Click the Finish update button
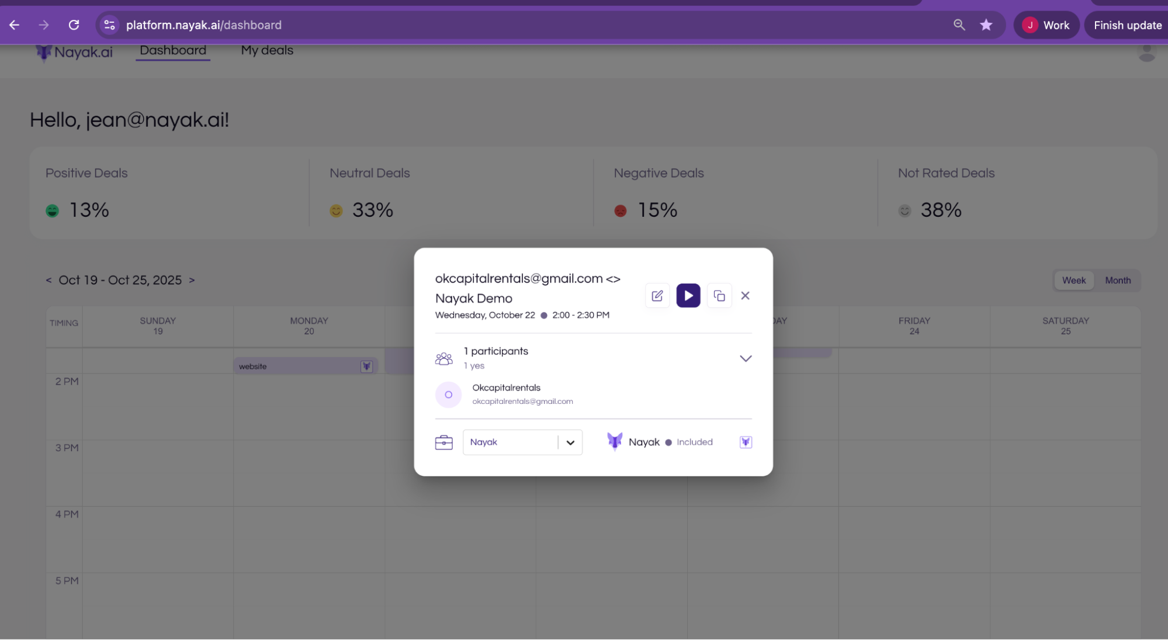This screenshot has width=1168, height=640. point(1127,25)
